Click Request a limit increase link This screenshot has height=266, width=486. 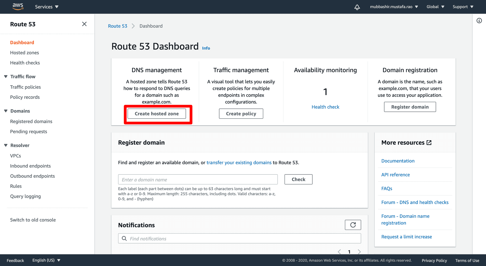407,237
